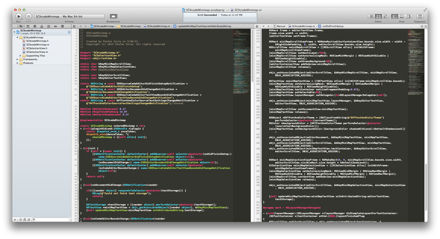The width and height of the screenshot is (440, 239).
Task: Open SCSelectionView.h file
Action: pyautogui.click(x=35, y=48)
